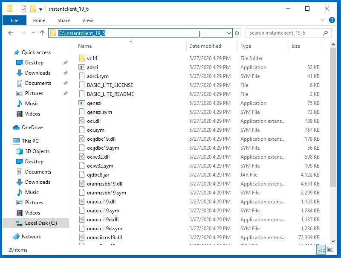Select the oci.dll file icon
This screenshot has width=341, height=258.
point(82,121)
